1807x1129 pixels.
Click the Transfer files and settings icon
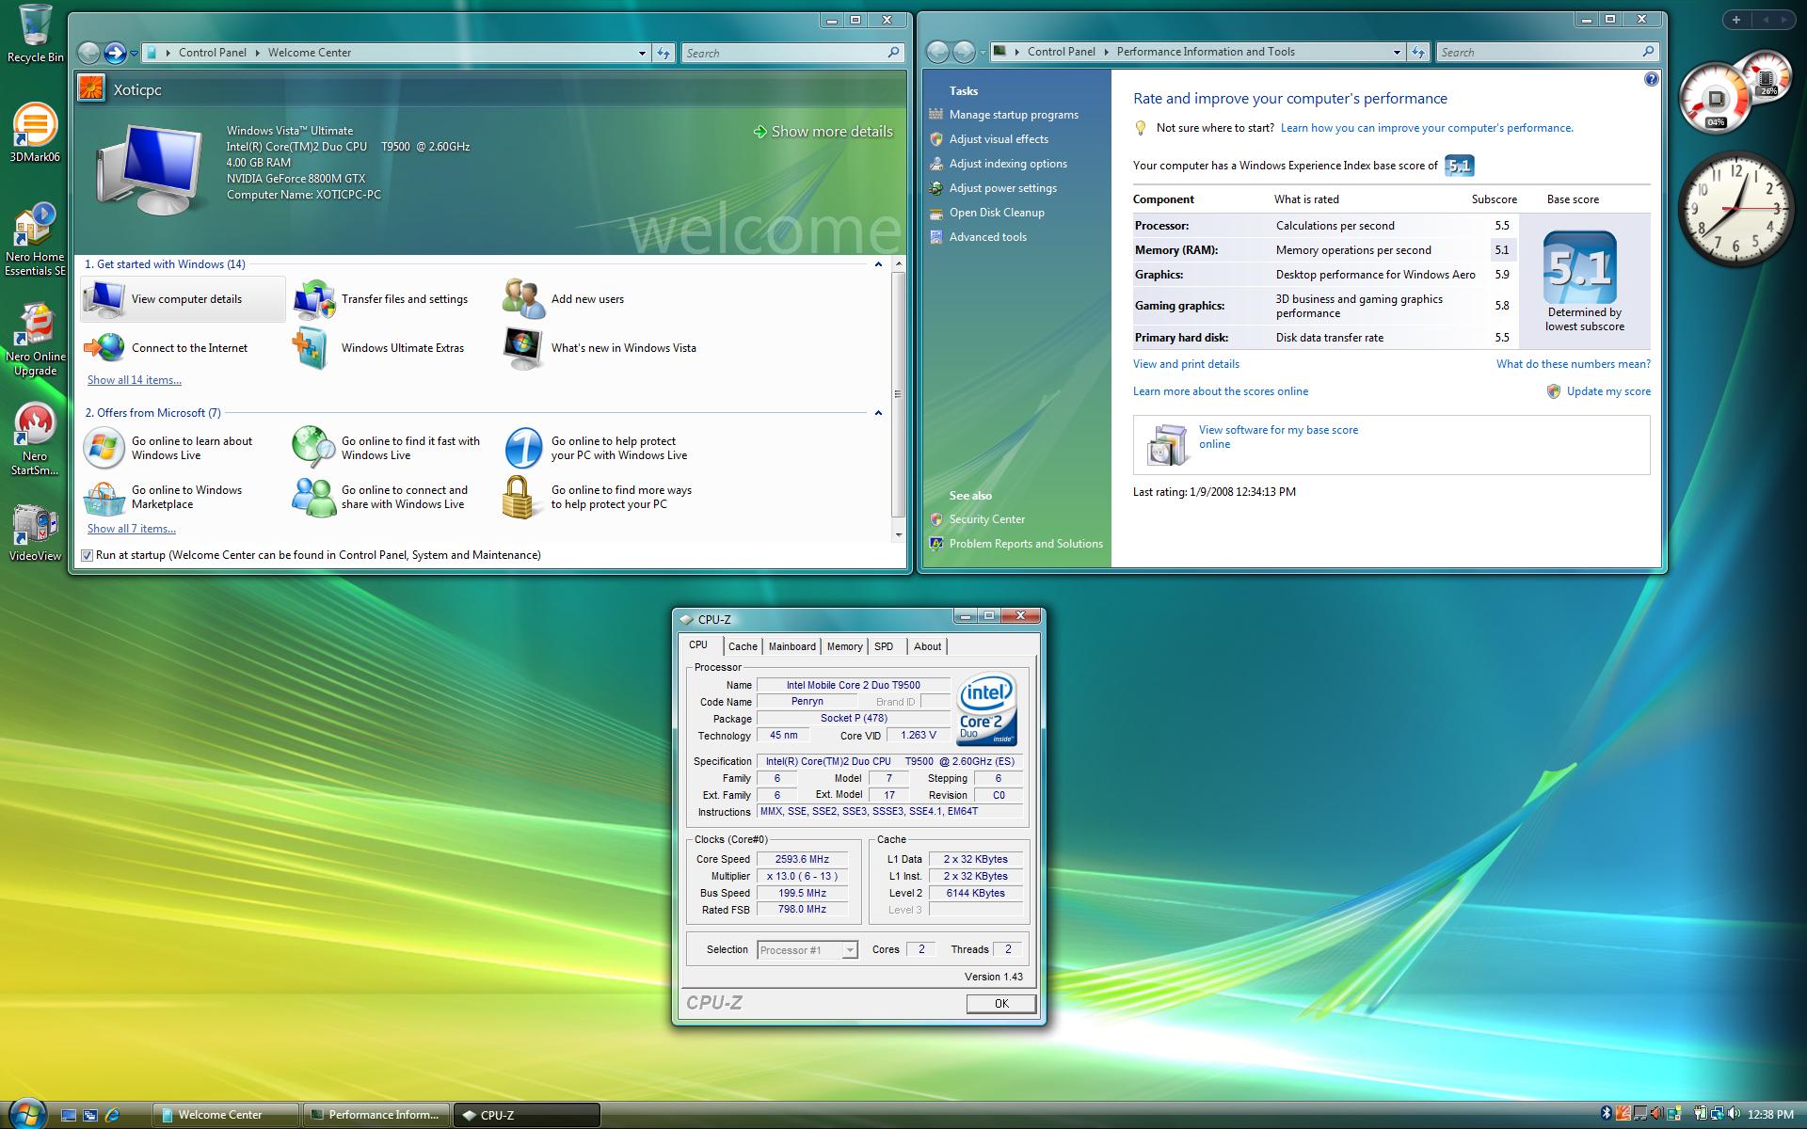[x=313, y=299]
